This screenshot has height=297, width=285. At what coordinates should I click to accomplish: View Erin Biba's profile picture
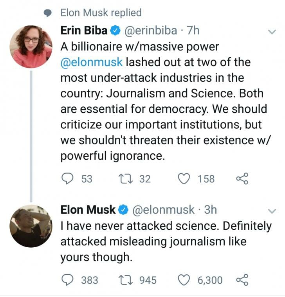[x=31, y=47]
